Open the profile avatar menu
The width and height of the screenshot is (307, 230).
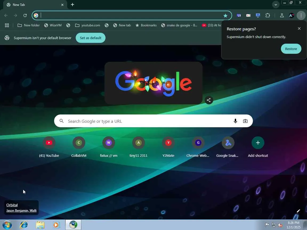pyautogui.click(x=291, y=15)
